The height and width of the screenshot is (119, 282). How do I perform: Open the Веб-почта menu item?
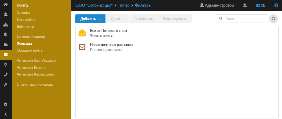click(x=25, y=26)
